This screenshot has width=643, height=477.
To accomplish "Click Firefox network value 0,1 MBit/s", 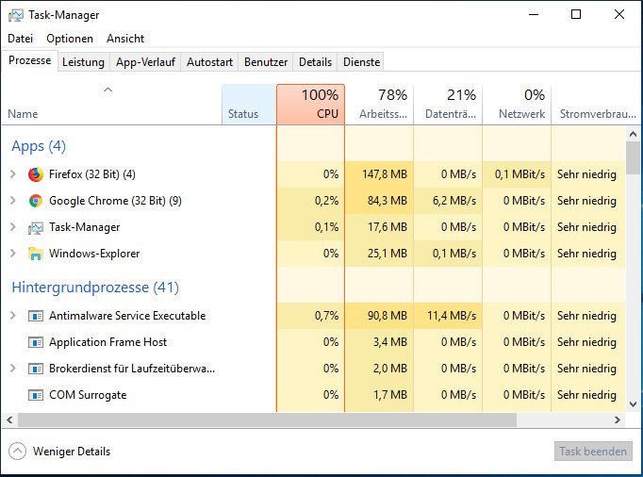I will click(519, 174).
